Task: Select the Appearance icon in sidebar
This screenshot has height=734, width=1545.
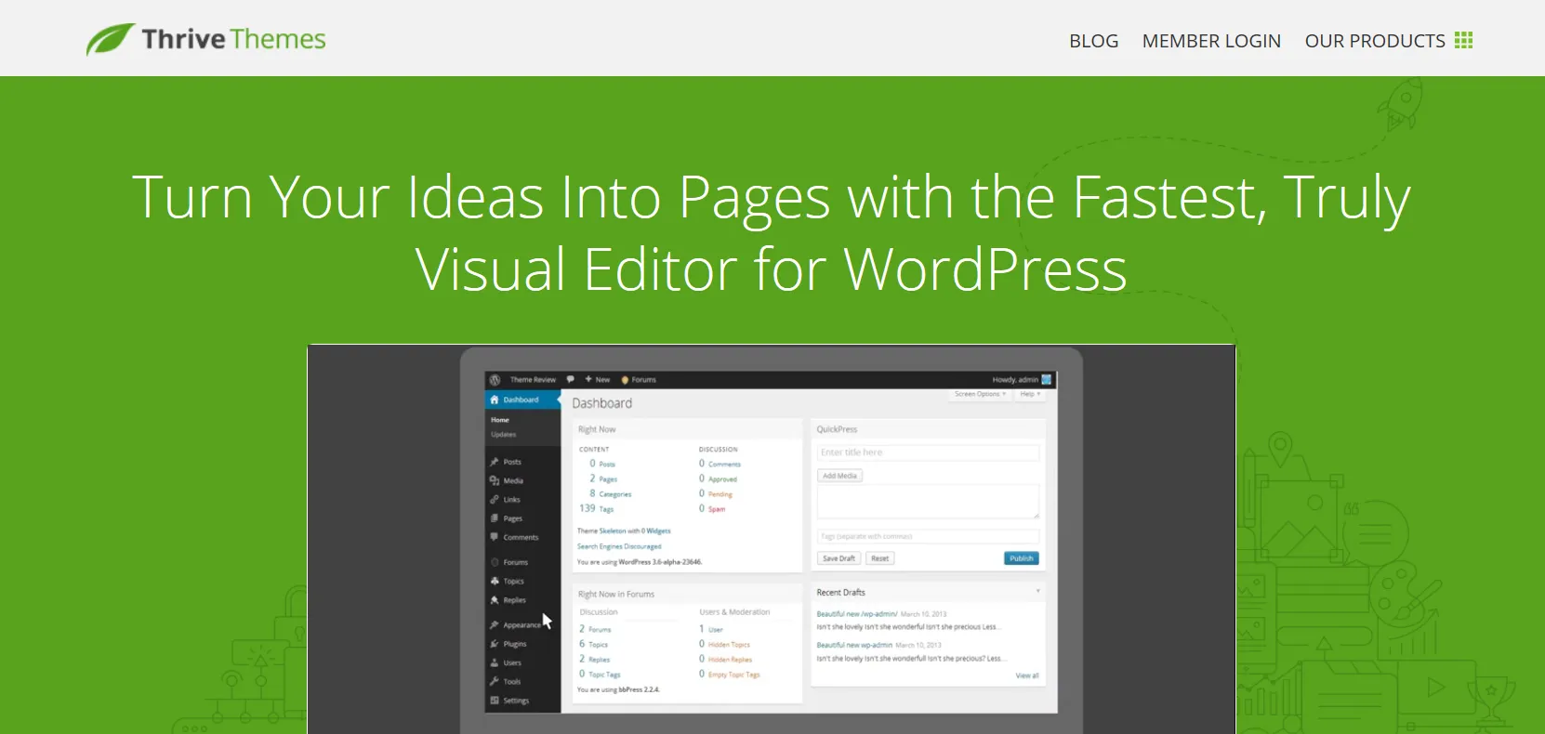Action: point(495,625)
